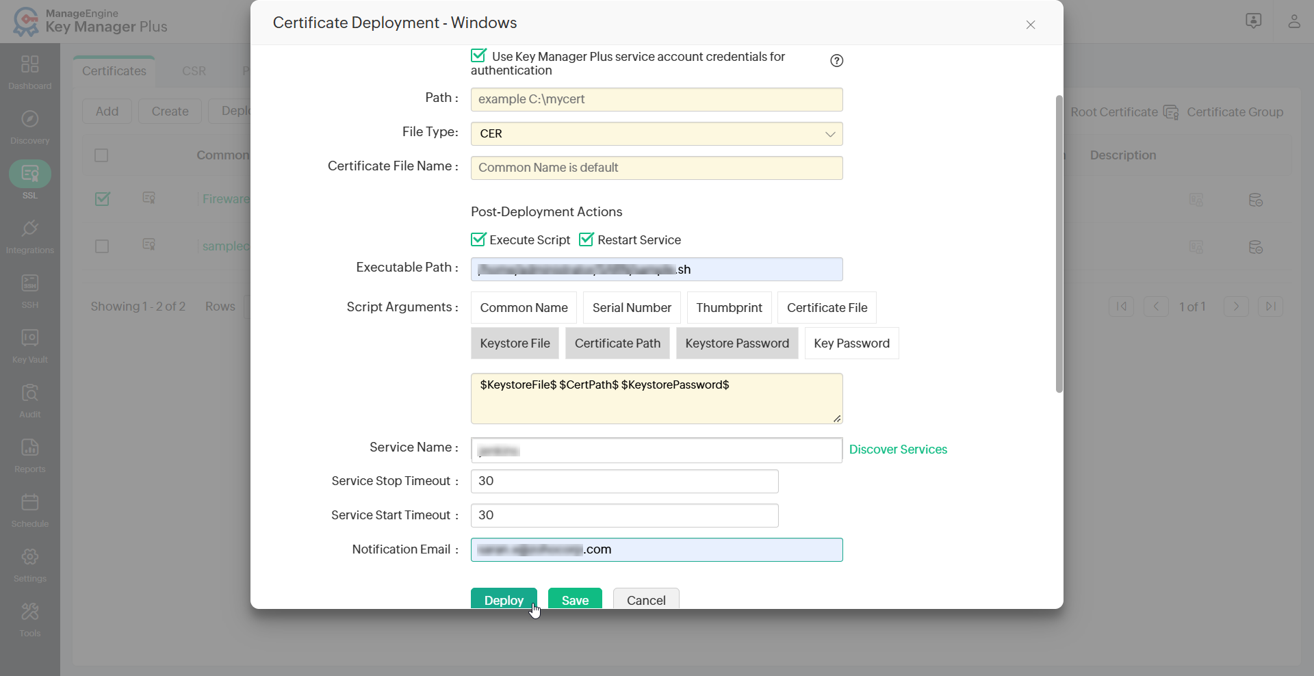Close the Certificate Deployment dialog

coord(1030,25)
